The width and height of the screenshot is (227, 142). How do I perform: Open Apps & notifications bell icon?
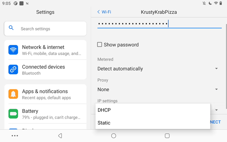pyautogui.click(x=13, y=94)
